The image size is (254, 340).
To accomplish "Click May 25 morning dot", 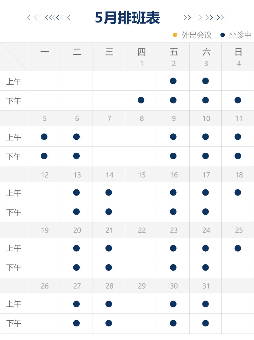I will click(x=238, y=248).
